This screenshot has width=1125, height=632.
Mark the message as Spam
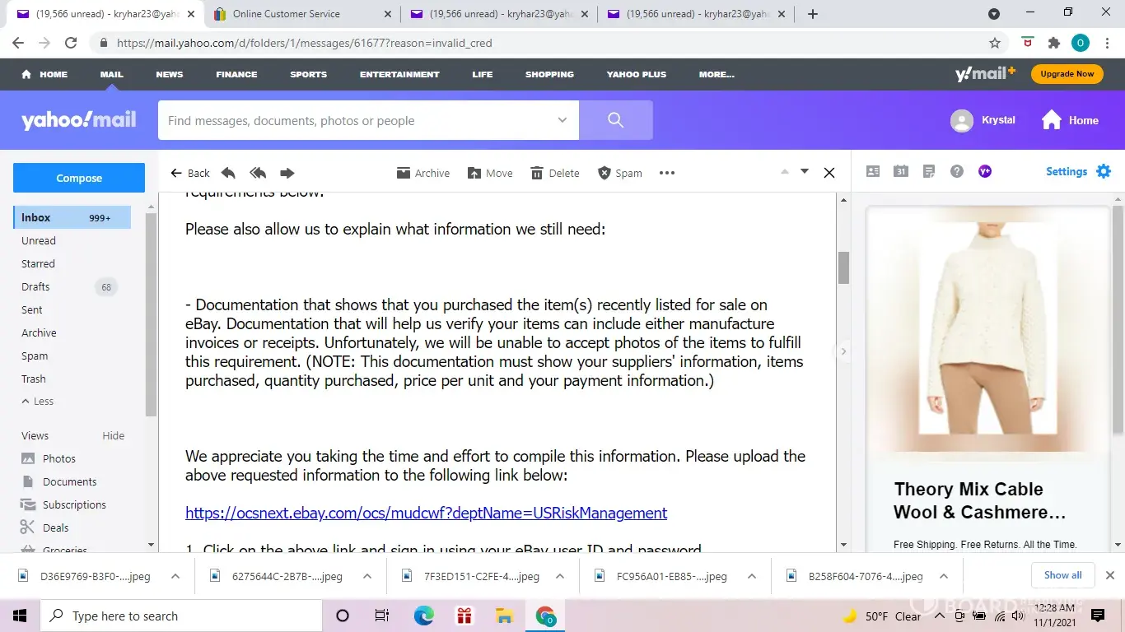pos(619,173)
